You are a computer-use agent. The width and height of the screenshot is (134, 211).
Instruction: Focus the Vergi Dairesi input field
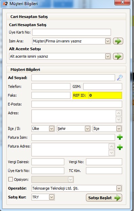(48, 162)
